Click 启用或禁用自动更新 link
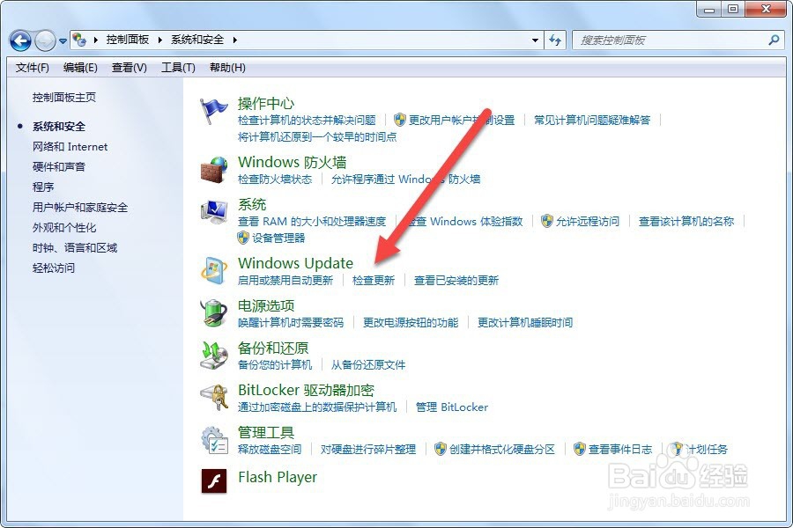Viewport: 793px width, 528px height. tap(285, 281)
